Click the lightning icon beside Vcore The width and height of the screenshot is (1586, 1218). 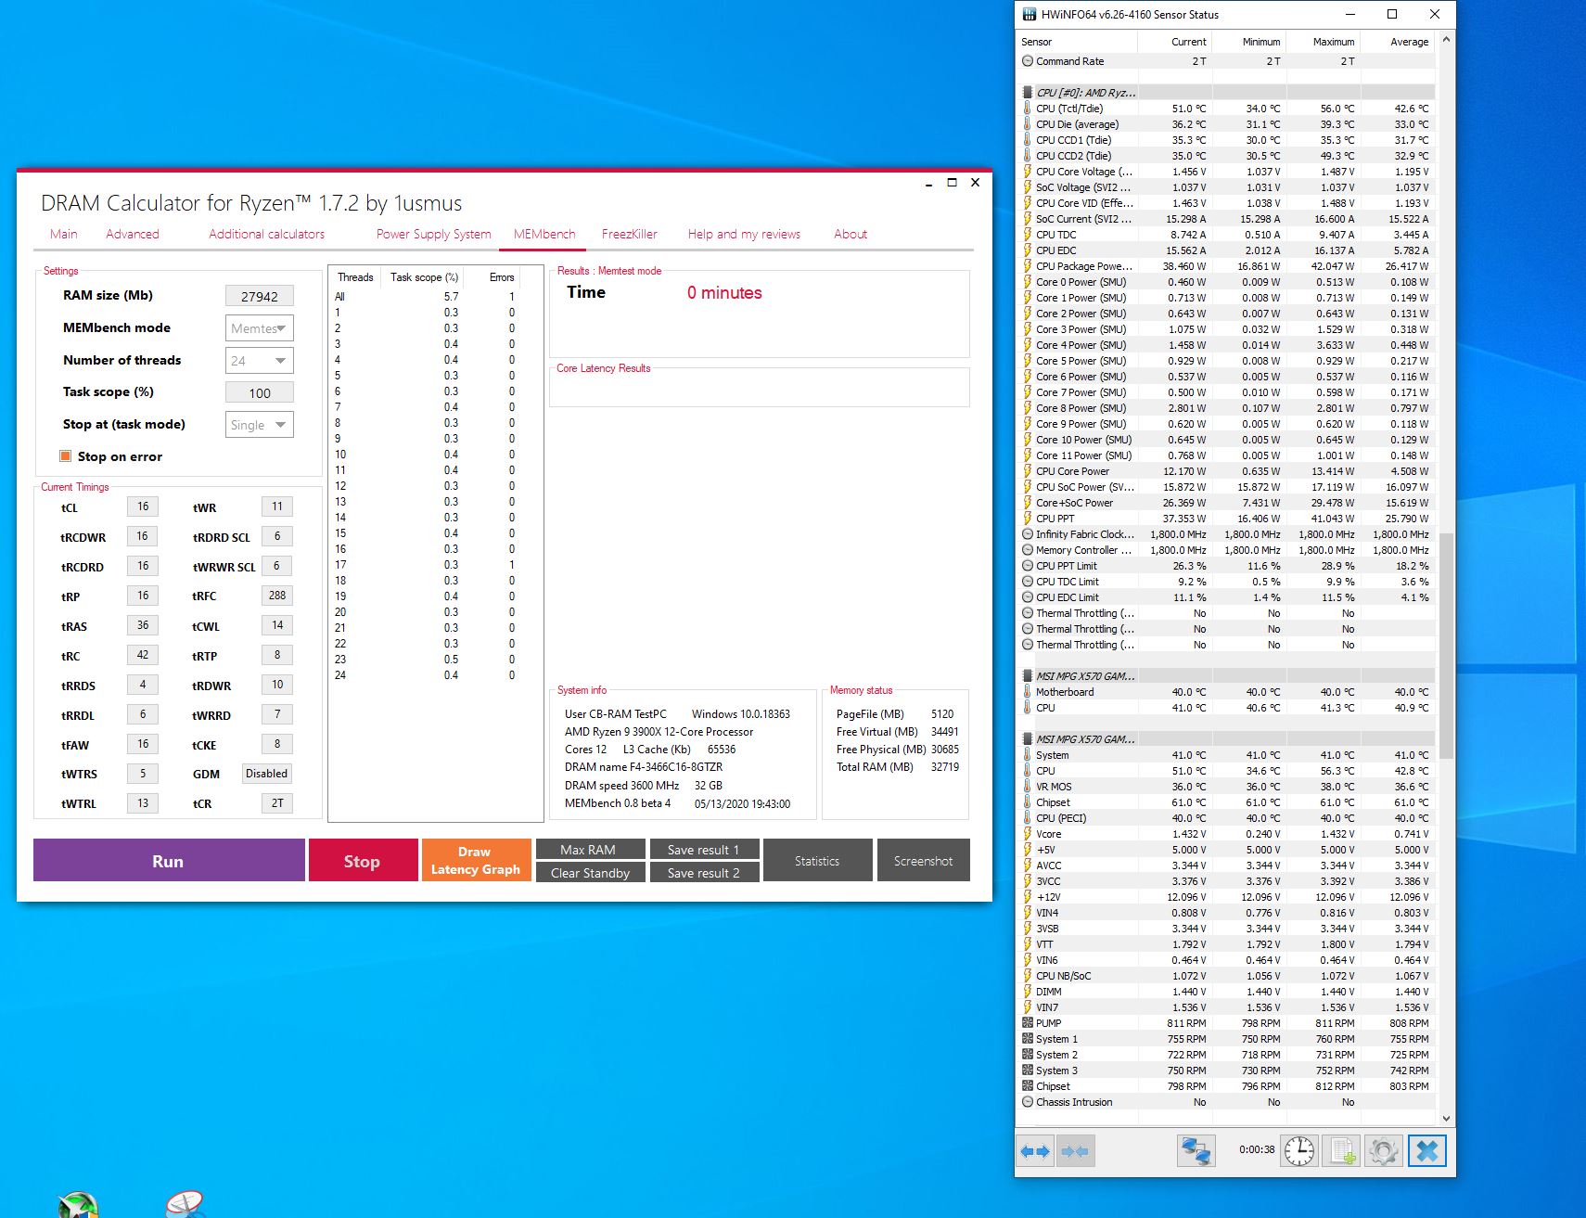pos(1028,834)
